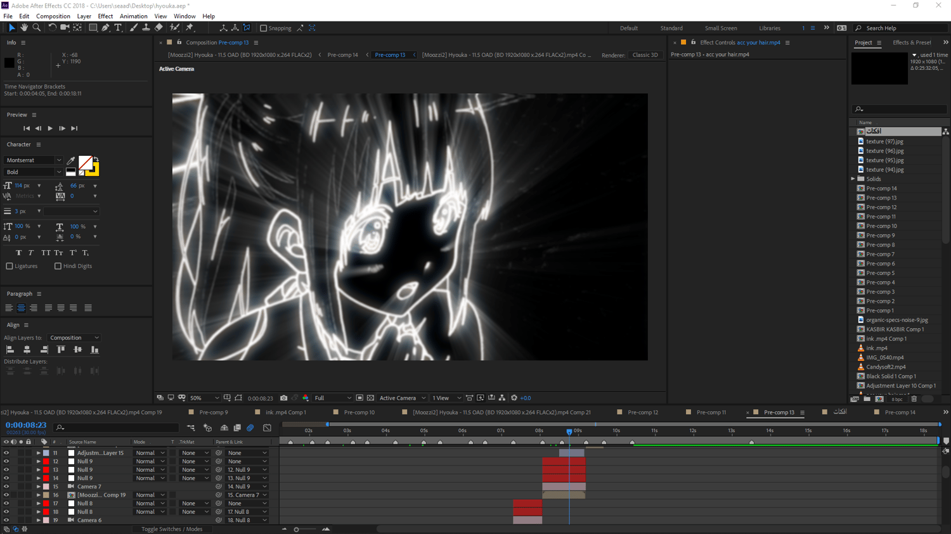Jump to last frame in Preview
The height and width of the screenshot is (534, 951).
(74, 129)
